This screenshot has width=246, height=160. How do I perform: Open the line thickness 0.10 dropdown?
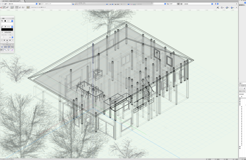pyautogui.click(x=12, y=37)
